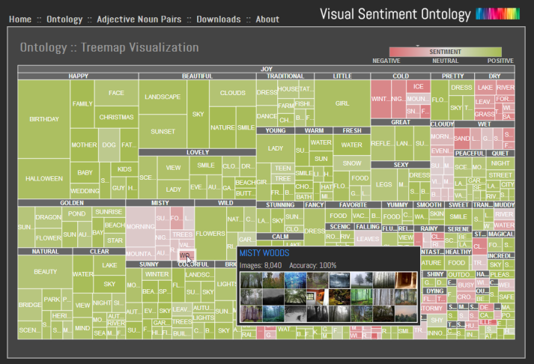This screenshot has height=364, width=534.
Task: Select the DRESS cell under PRETTY
Action: (461, 88)
